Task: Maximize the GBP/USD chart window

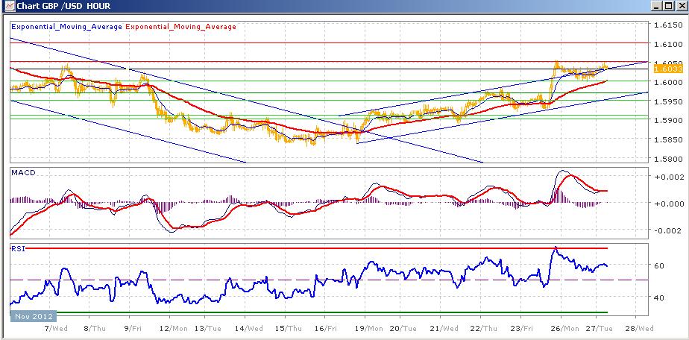Action: pyautogui.click(x=668, y=6)
